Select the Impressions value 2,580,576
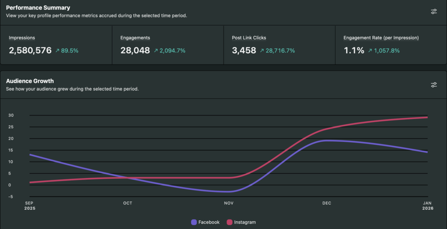The height and width of the screenshot is (229, 447). tap(30, 50)
